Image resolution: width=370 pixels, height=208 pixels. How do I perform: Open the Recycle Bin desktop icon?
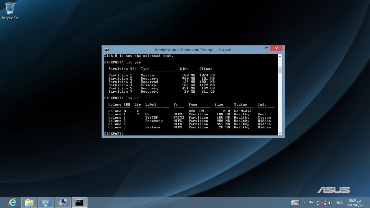click(x=10, y=11)
